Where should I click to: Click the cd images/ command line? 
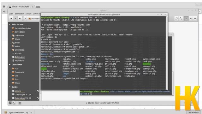(x=64, y=79)
